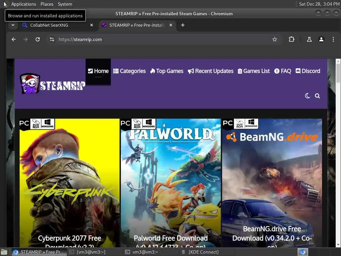Open the Palworld game card
341x256 pixels.
pyautogui.click(x=171, y=183)
